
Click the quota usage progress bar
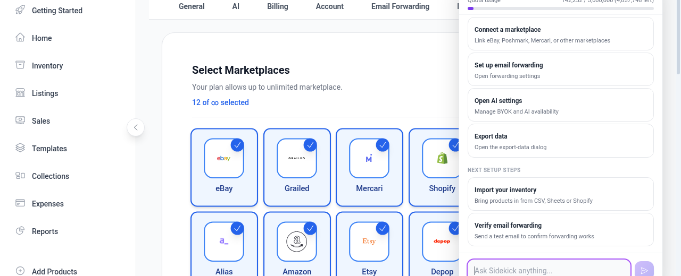click(561, 8)
